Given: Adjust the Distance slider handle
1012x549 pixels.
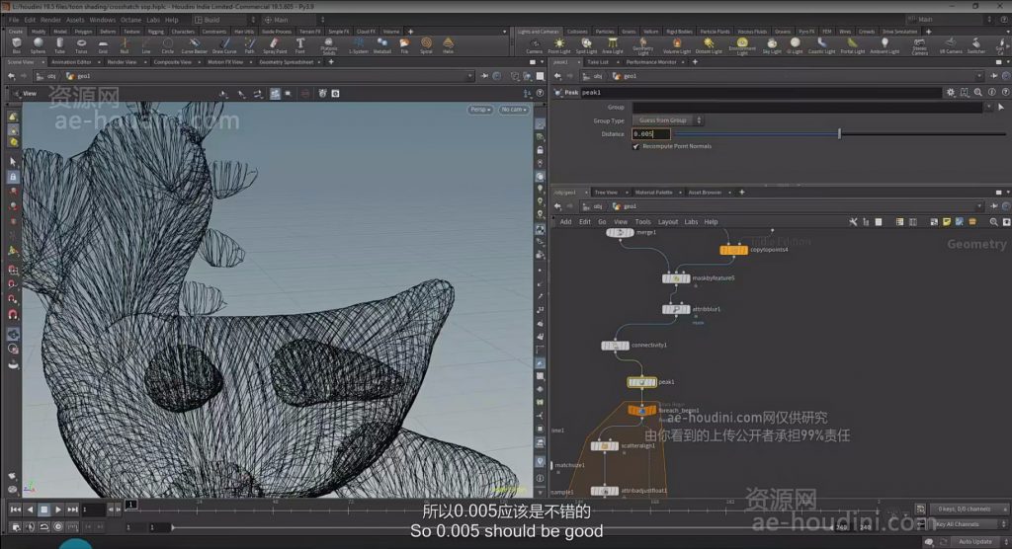Looking at the screenshot, I should [x=839, y=133].
